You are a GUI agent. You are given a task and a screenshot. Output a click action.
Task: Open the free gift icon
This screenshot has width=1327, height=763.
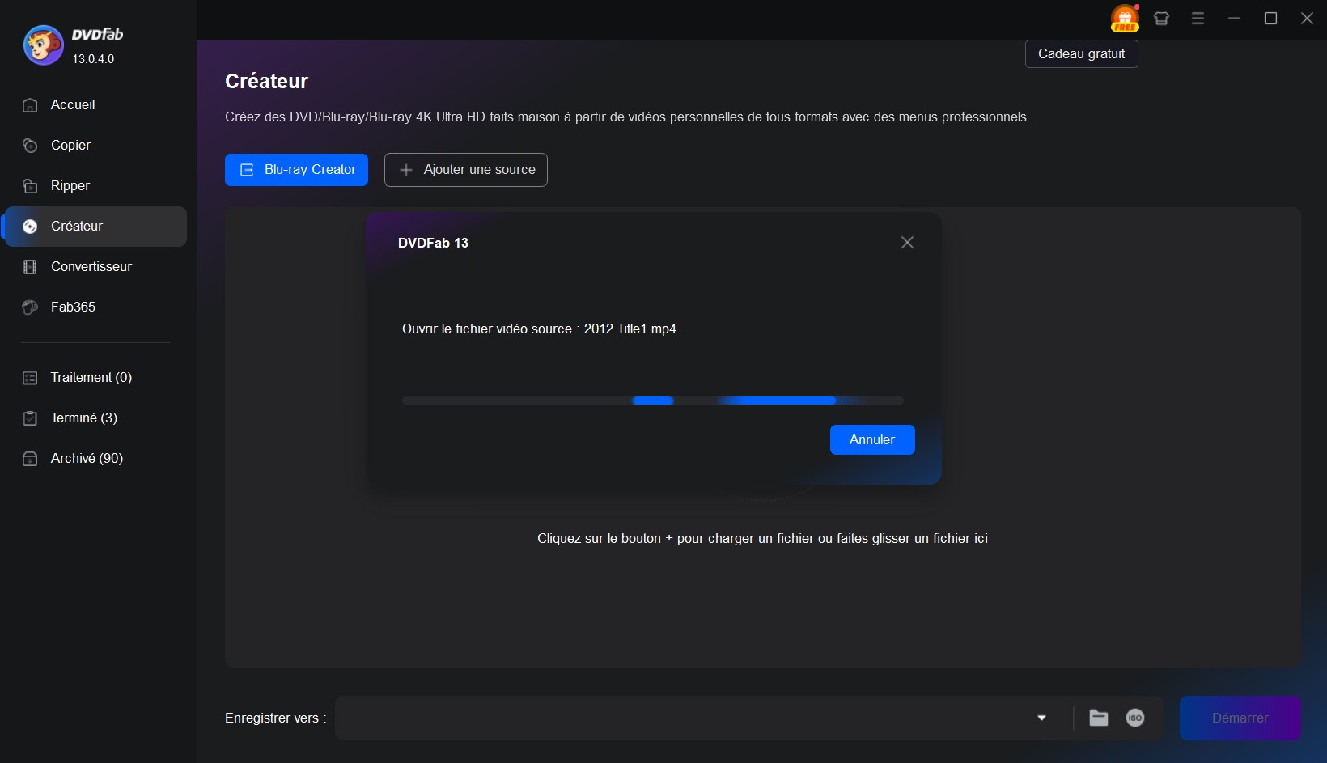coord(1125,18)
